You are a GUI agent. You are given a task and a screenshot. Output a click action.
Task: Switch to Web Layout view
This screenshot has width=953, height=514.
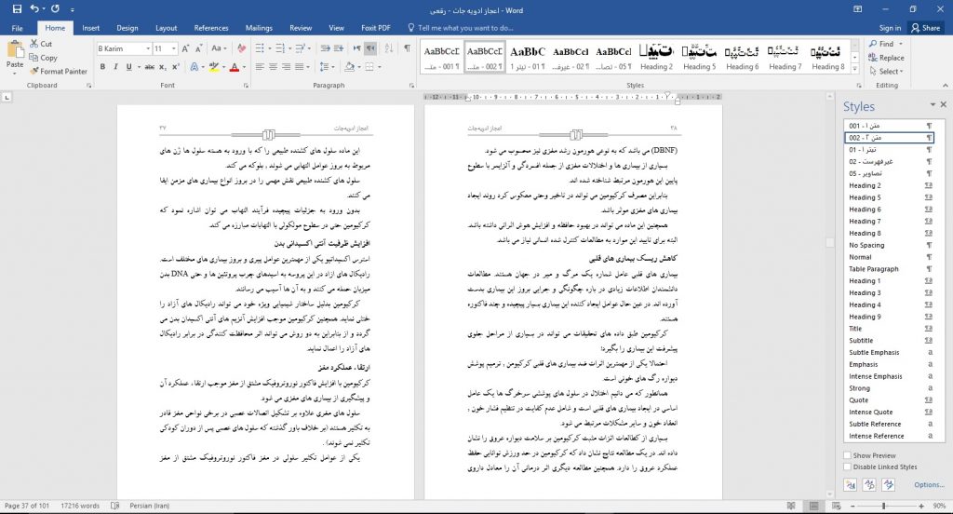pyautogui.click(x=837, y=507)
